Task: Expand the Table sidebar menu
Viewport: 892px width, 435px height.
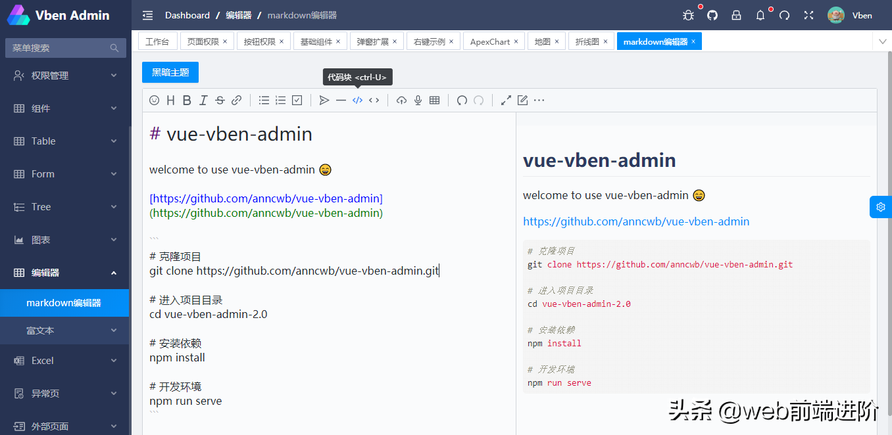Action: [64, 141]
